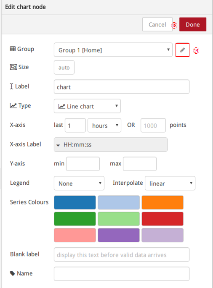This screenshot has width=213, height=288.
Task: Click the pencil edit group icon
Action: [x=182, y=50]
